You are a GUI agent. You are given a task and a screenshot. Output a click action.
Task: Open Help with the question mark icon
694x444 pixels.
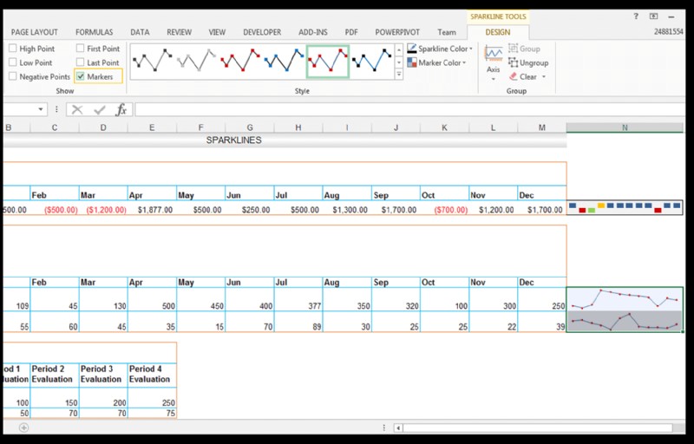point(636,16)
